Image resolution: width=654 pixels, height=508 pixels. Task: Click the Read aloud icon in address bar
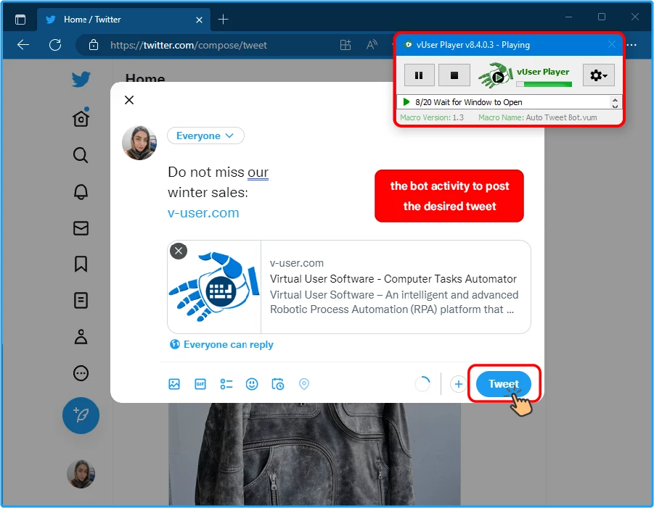pyautogui.click(x=372, y=44)
